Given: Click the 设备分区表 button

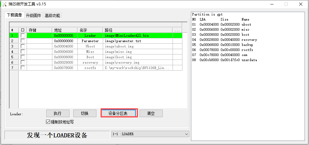Looking at the screenshot, I should pos(119,113).
